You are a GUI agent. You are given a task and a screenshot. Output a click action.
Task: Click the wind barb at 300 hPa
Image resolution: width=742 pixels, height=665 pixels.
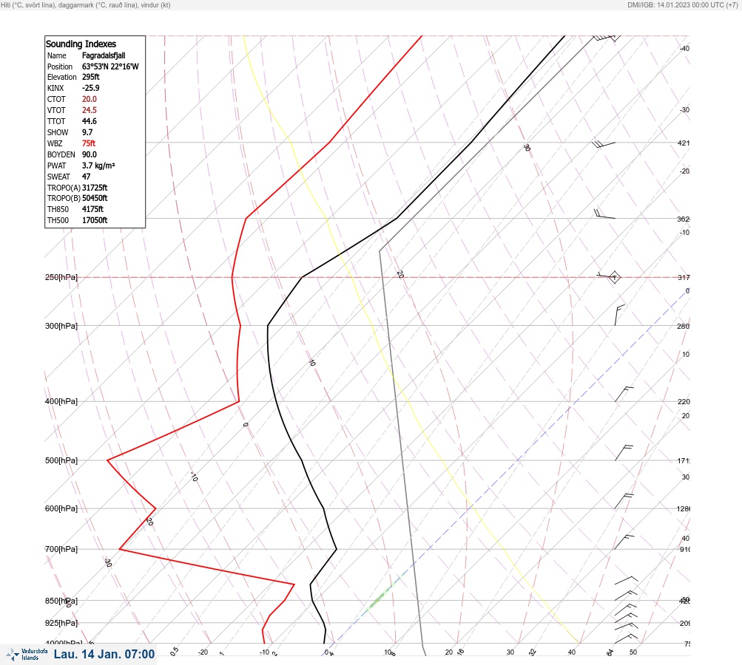point(619,316)
